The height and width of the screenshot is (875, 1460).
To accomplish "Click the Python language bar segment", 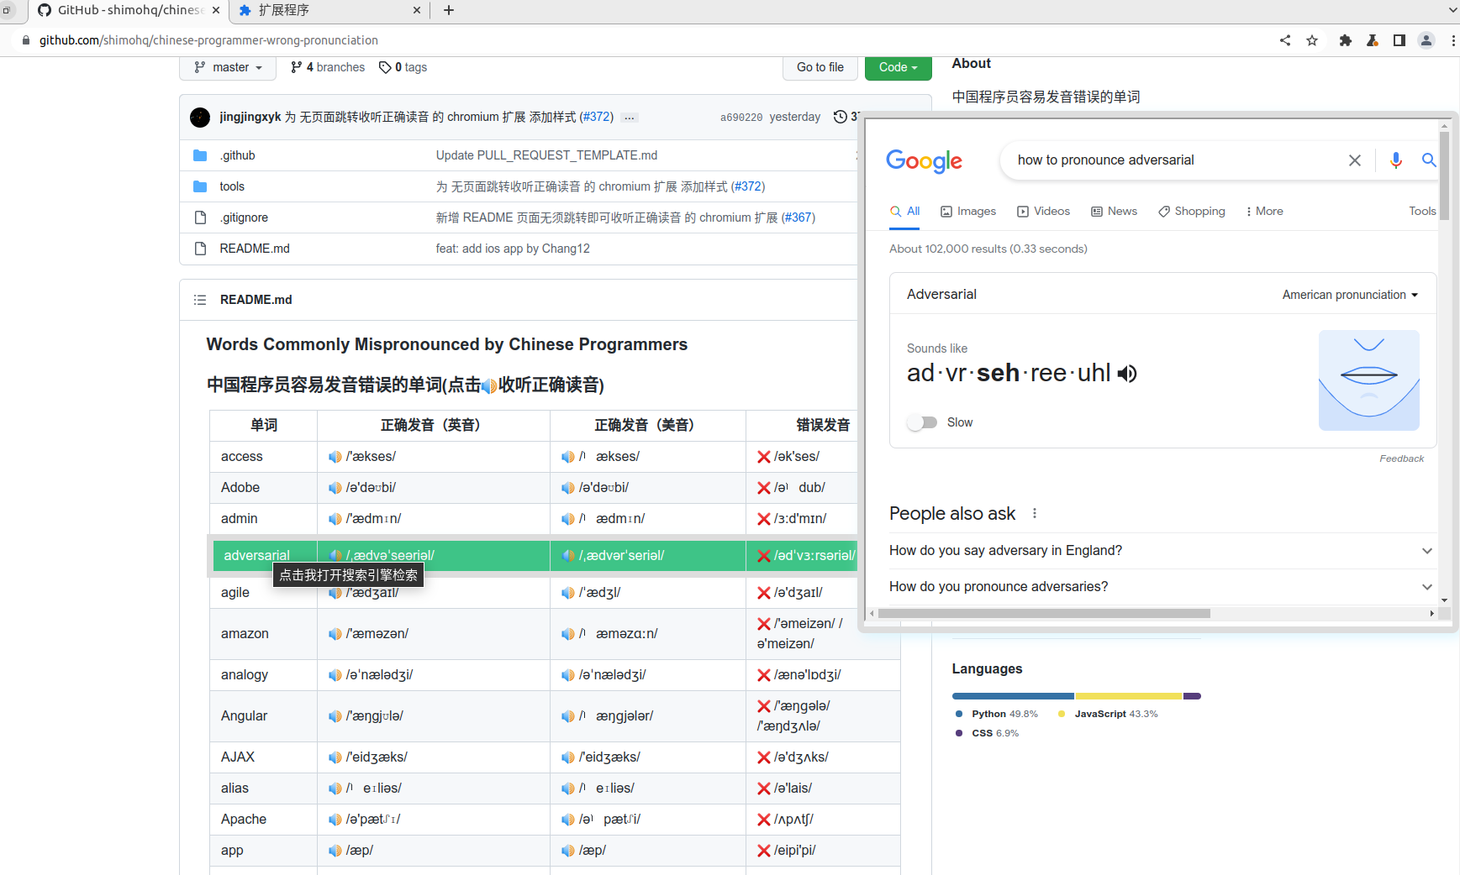I will pos(1013,696).
